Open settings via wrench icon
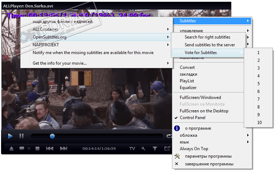 (143, 148)
